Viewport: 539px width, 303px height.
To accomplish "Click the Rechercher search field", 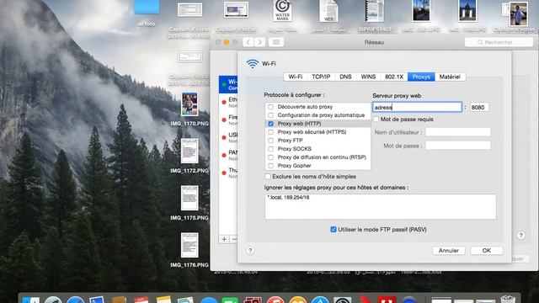I will 499,42.
